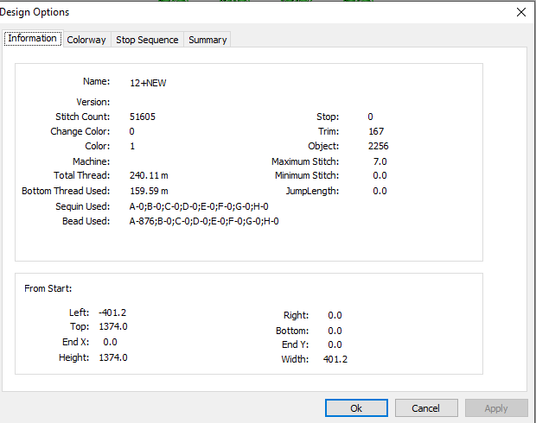Image resolution: width=536 pixels, height=423 pixels.
Task: Click the Left value -401.2
Action: [112, 313]
